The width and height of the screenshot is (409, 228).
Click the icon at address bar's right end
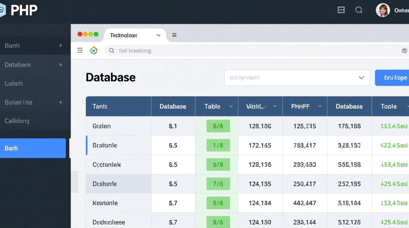tap(404, 51)
